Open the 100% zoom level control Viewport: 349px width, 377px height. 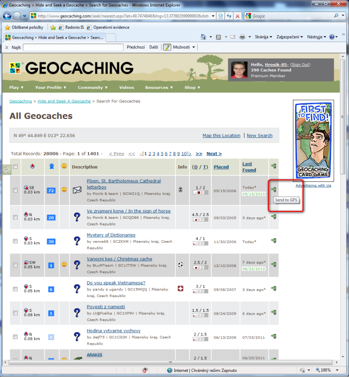pyautogui.click(x=327, y=370)
